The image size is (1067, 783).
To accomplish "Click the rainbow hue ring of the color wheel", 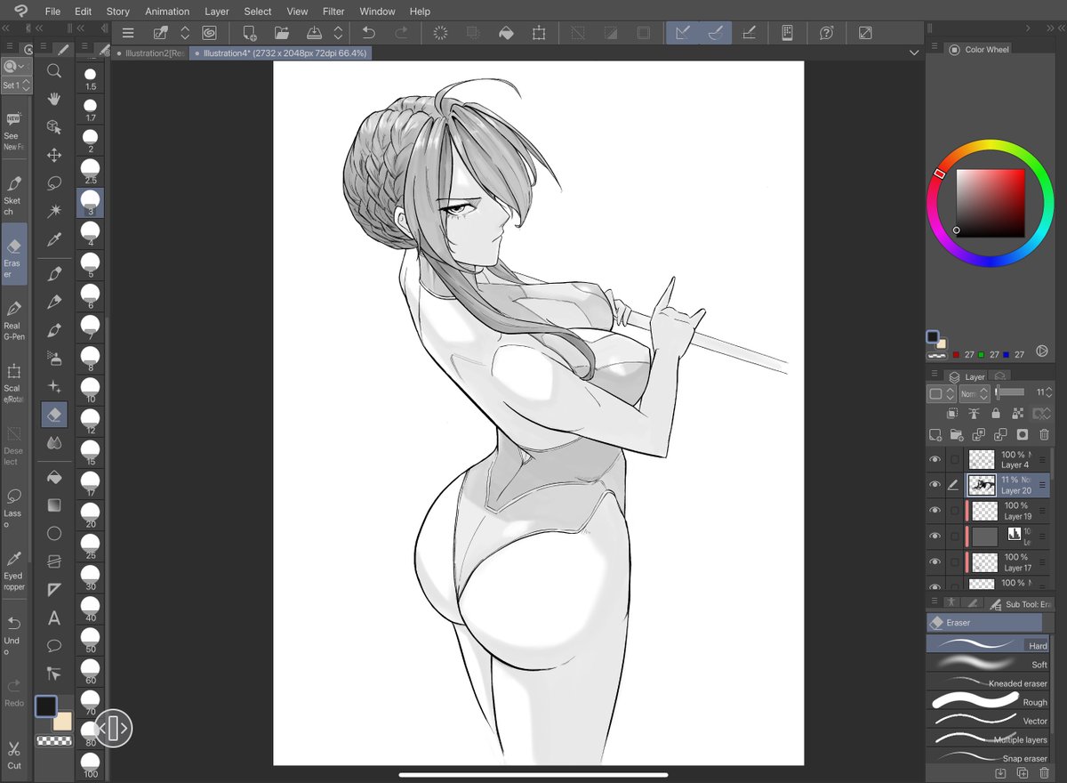I will click(990, 146).
